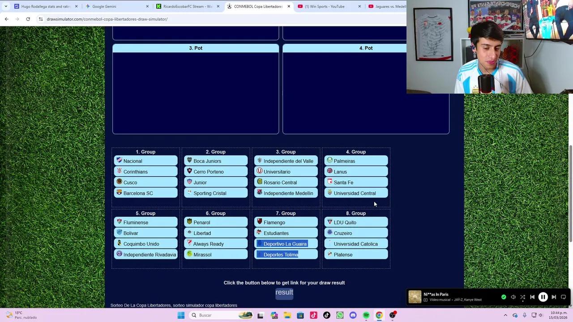This screenshot has width=573, height=322.
Task: Select Palmeiras in Group 4
Action: 356,161
